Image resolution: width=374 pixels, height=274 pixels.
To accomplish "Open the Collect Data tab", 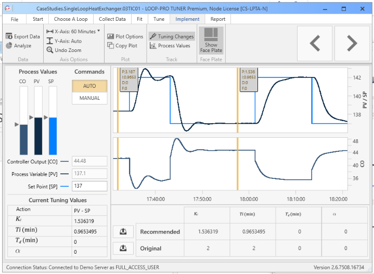I will click(x=112, y=19).
